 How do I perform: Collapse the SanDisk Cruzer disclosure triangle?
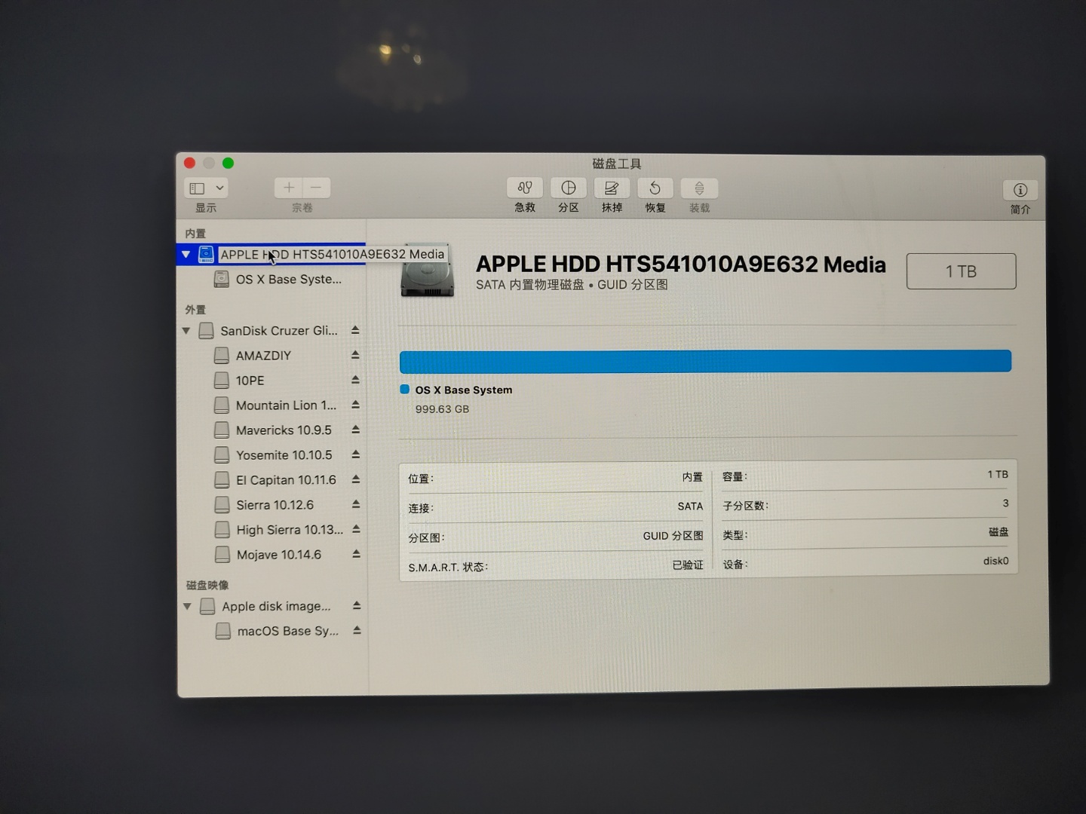(186, 331)
